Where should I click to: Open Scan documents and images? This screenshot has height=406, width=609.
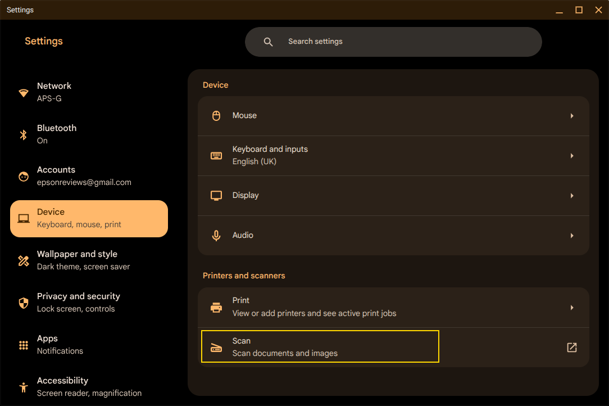[x=320, y=346]
